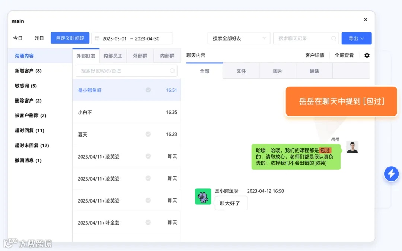402x251 pixels.
Task: Click the green crocodile avatar of 是小鳄鱼呀
Action: (203, 197)
